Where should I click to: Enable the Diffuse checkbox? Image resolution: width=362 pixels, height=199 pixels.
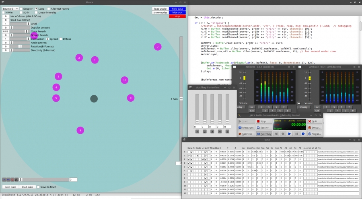[61, 39]
